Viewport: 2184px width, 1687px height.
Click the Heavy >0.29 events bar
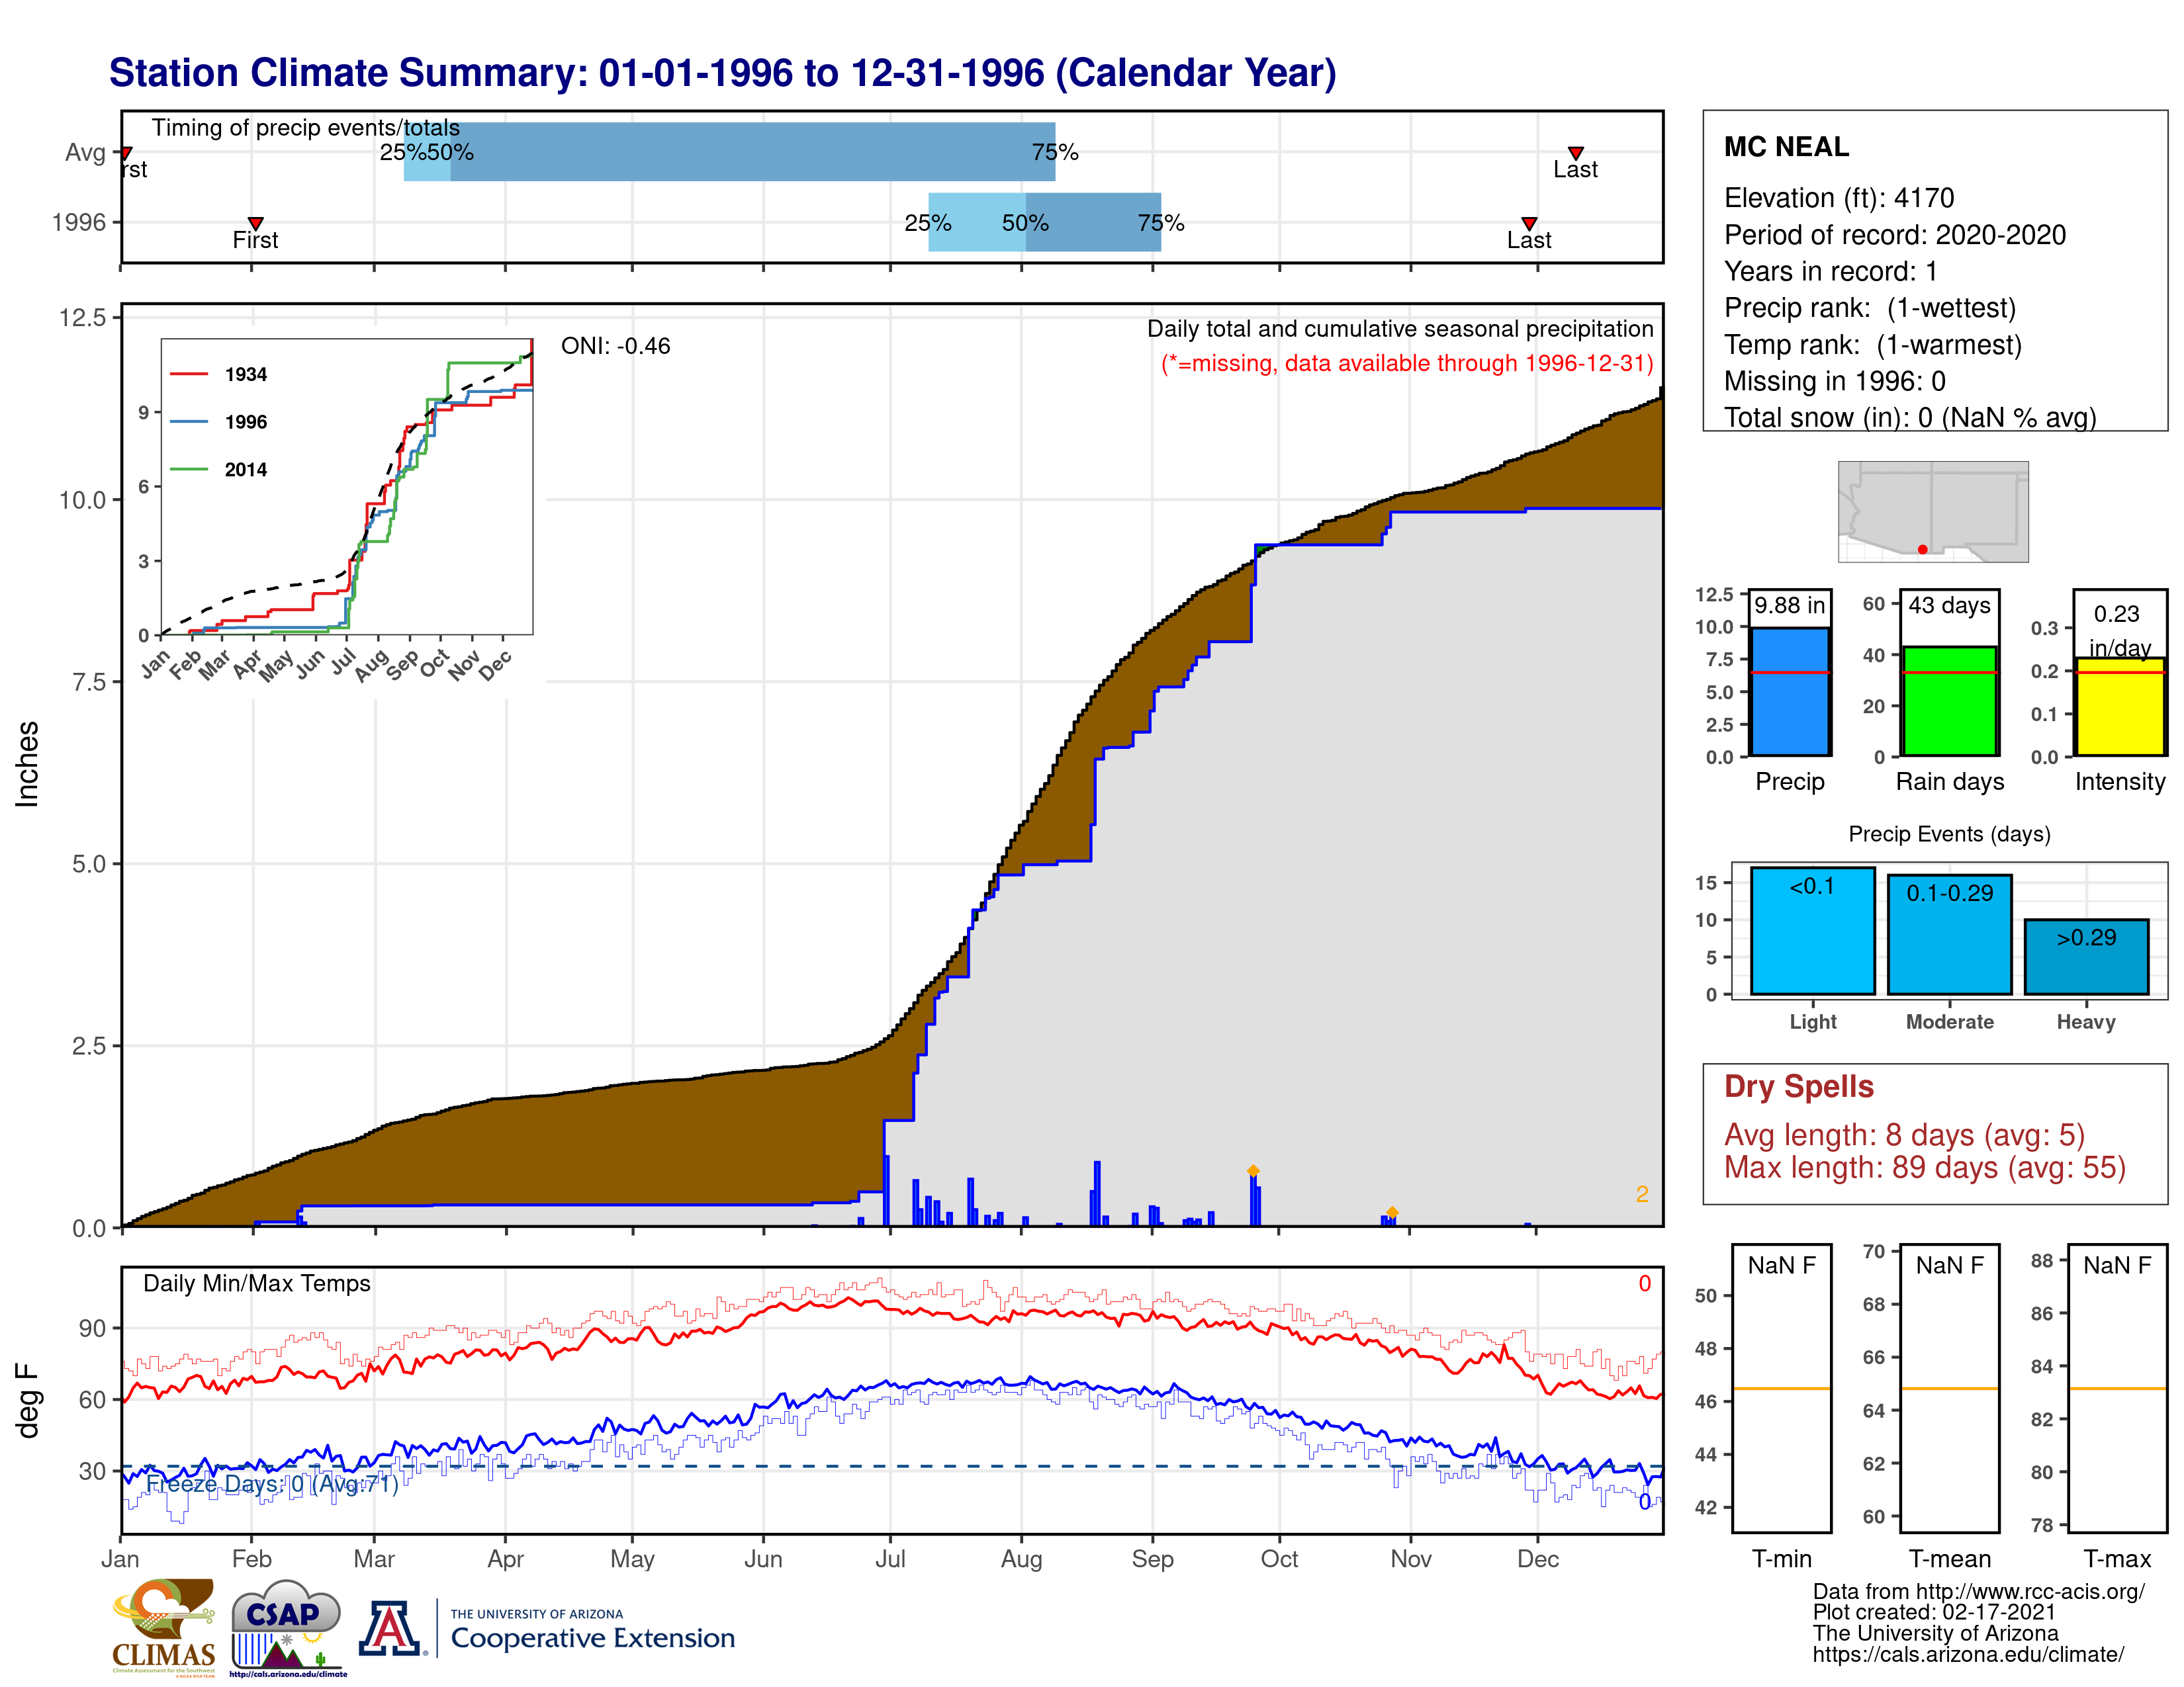[x=2086, y=957]
